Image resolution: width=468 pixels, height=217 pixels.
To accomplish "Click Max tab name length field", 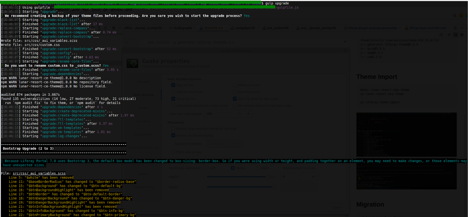I will click(221, 114).
